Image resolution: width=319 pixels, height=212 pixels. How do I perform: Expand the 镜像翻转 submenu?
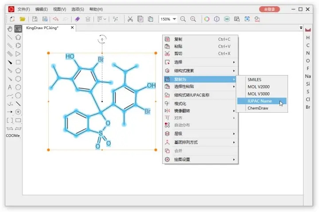click(x=199, y=110)
